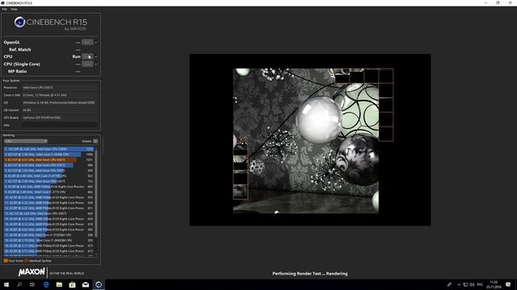Viewport: 517px width, 290px height.
Task: Click the Cinebench R15 logo
Action: (50, 23)
